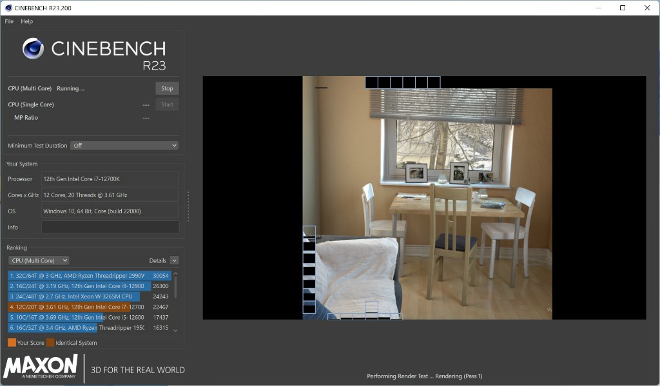The image size is (660, 386).
Task: Click the Processor field showing i7-12700K
Action: pyautogui.click(x=110, y=179)
